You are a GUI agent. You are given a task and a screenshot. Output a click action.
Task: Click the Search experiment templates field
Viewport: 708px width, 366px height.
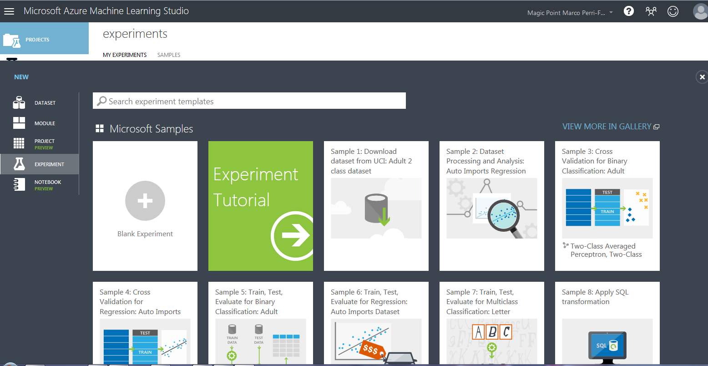click(249, 101)
